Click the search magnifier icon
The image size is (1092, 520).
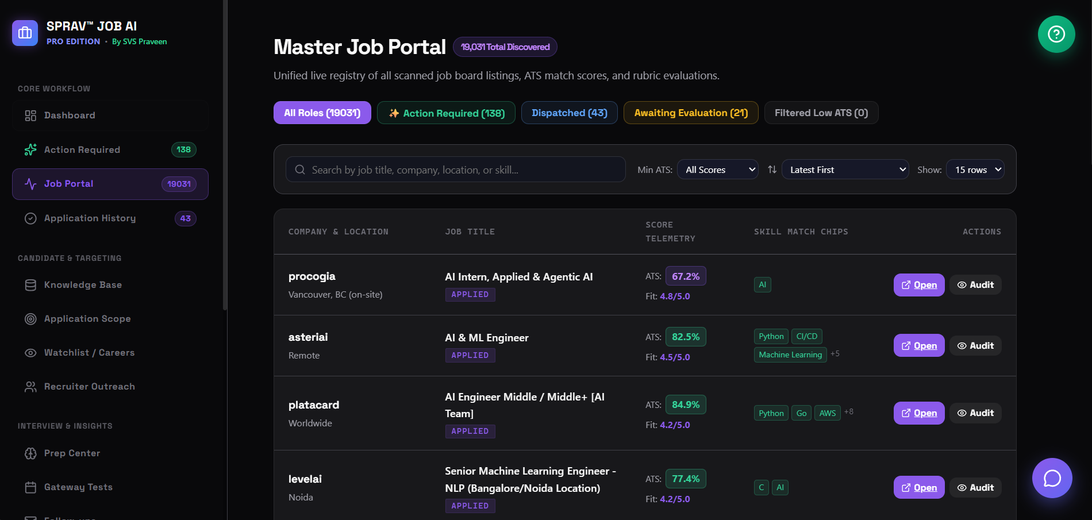click(x=300, y=170)
